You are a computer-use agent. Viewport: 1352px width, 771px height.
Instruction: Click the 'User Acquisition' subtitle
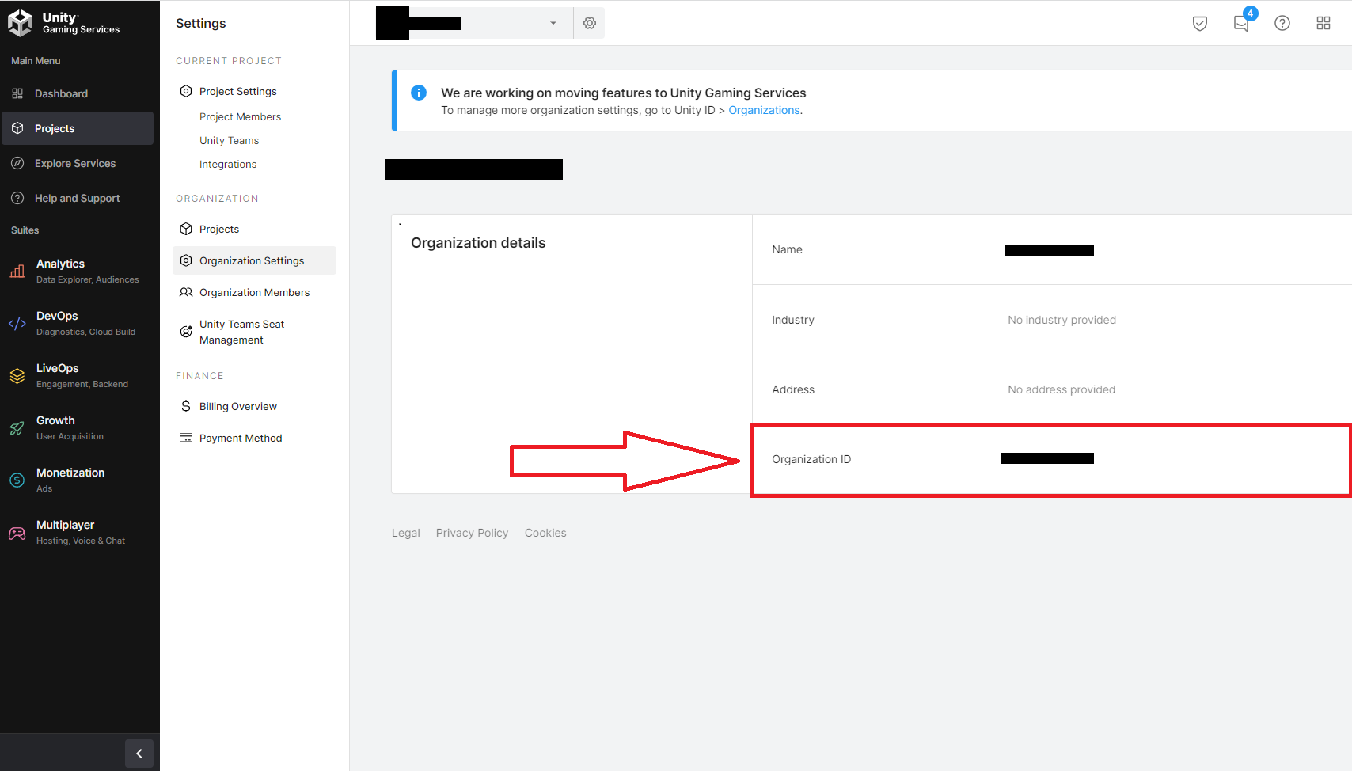70,436
